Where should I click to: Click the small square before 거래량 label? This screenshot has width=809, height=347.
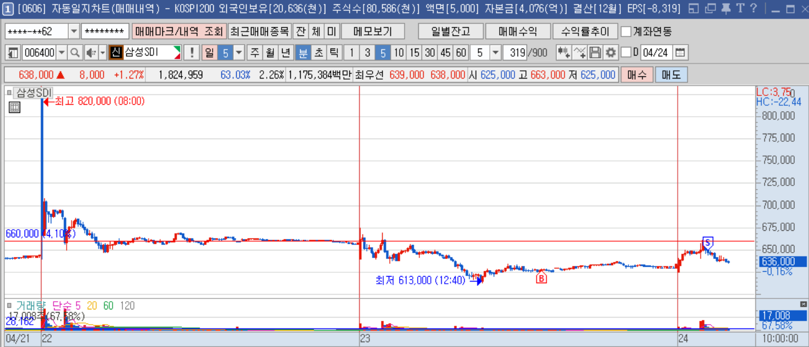click(9, 306)
